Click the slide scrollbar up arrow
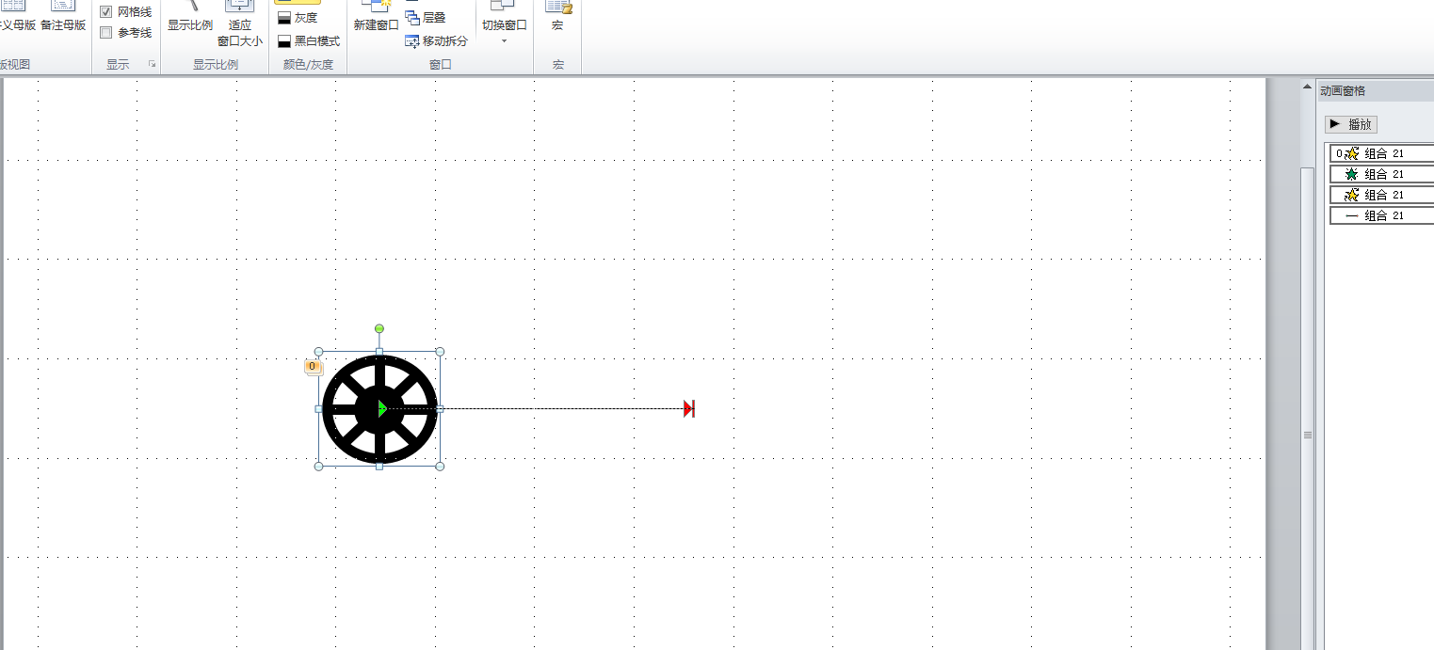 [x=1307, y=87]
